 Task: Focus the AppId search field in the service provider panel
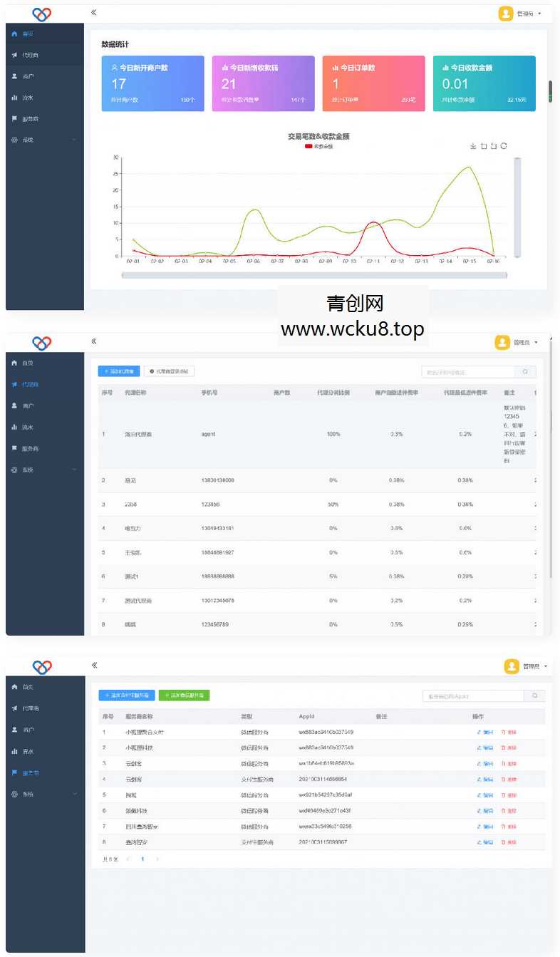pyautogui.click(x=473, y=696)
